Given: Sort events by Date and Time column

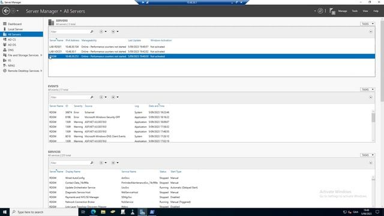Looking at the screenshot, I should coord(157,106).
